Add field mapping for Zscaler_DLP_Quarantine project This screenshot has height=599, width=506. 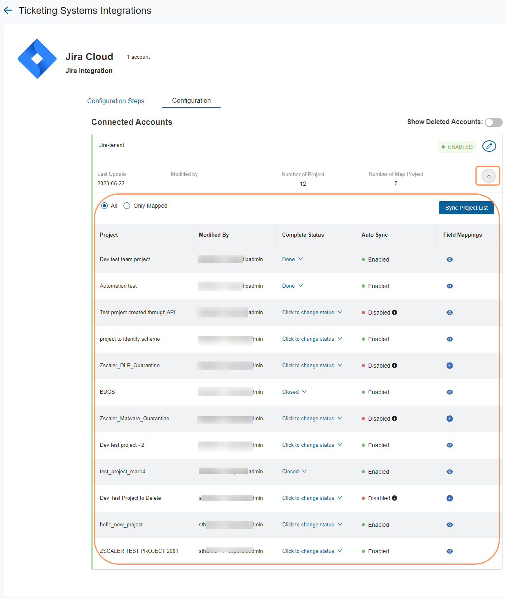[x=449, y=366]
